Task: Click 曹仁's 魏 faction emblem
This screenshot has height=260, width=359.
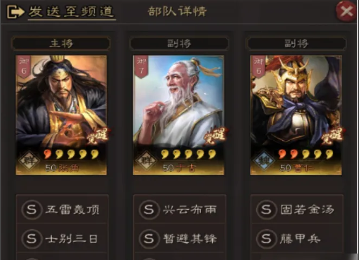Action: pyautogui.click(x=264, y=160)
